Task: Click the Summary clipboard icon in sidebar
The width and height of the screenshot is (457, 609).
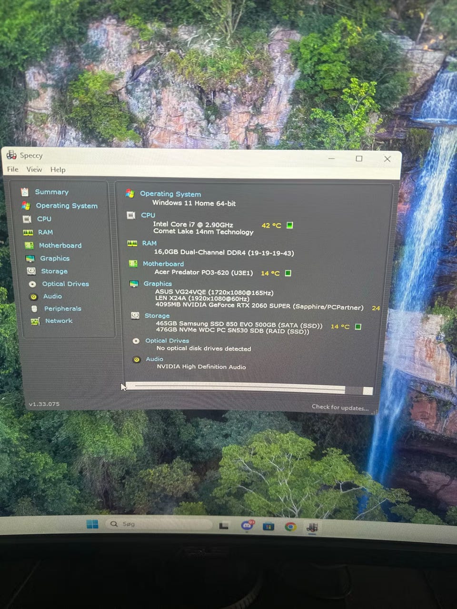Action: tap(25, 192)
